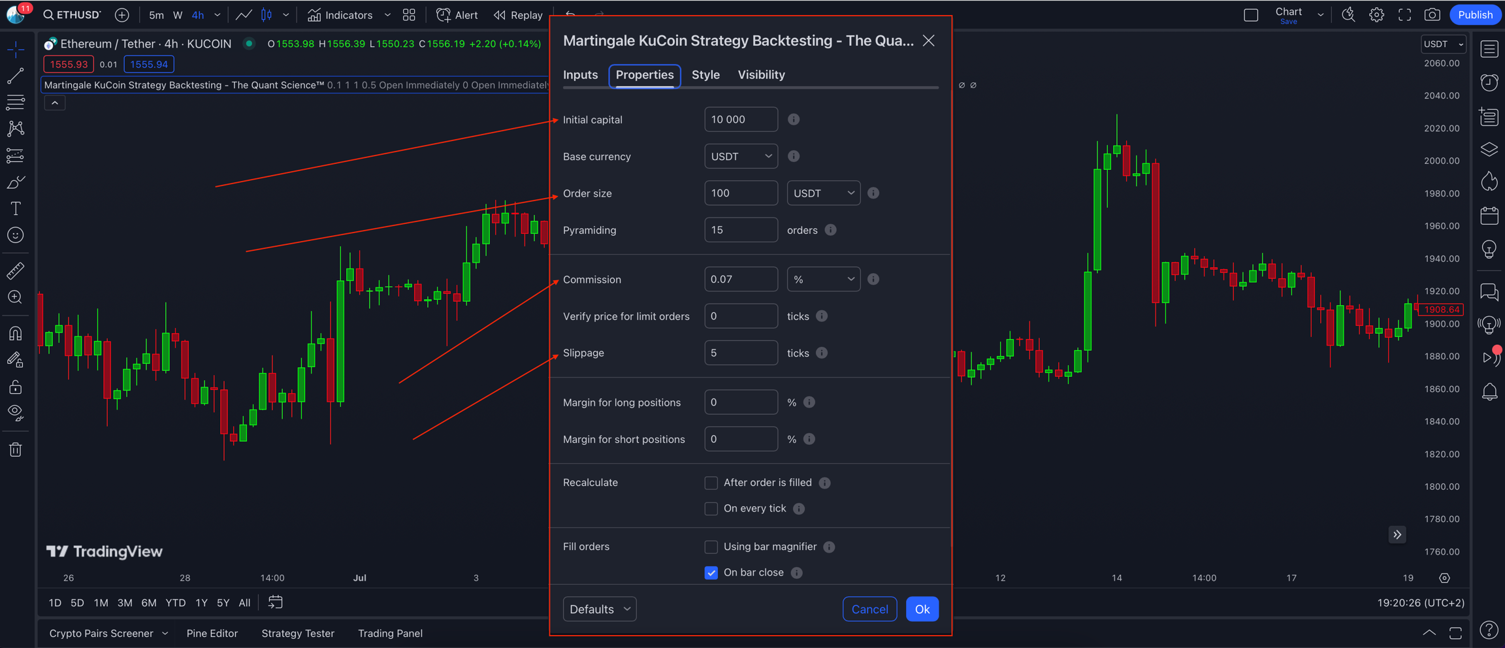Open the Alert creation tool

click(x=457, y=15)
